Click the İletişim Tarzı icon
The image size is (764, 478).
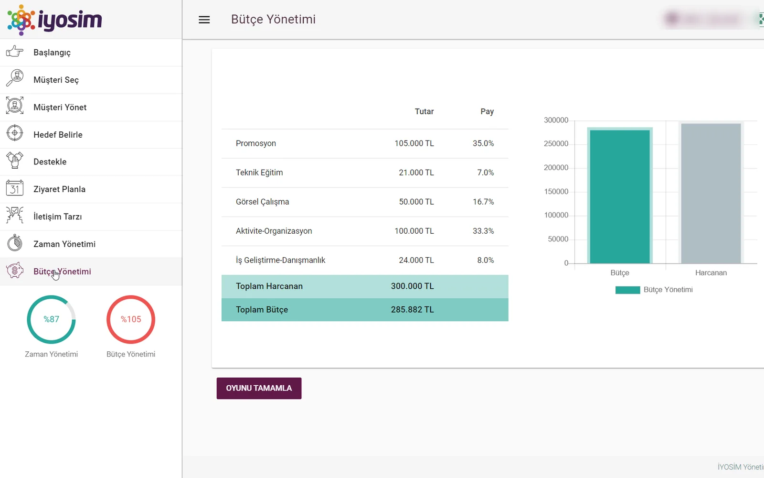click(x=15, y=215)
